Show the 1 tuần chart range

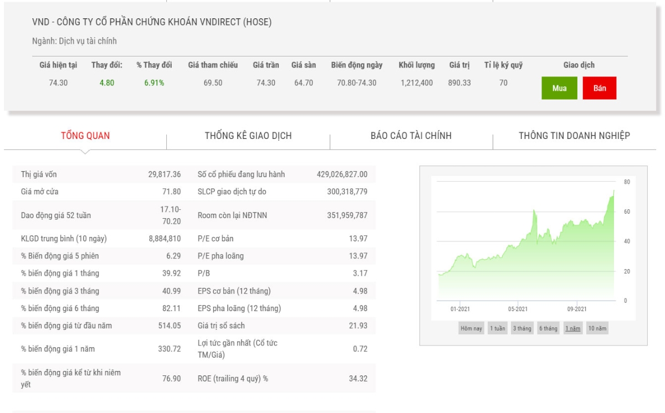(497, 328)
